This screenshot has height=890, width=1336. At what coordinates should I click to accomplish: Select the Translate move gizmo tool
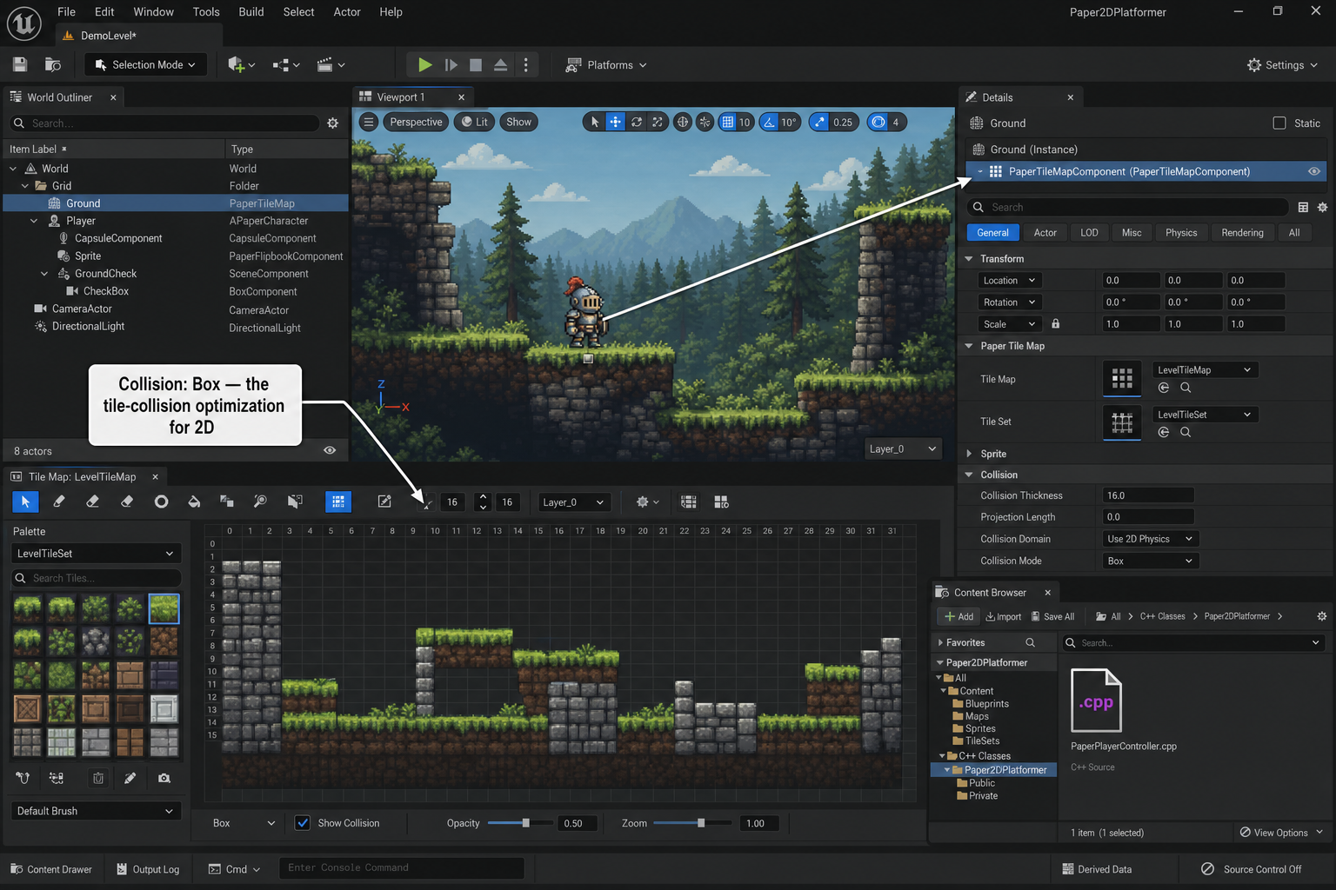(x=616, y=122)
